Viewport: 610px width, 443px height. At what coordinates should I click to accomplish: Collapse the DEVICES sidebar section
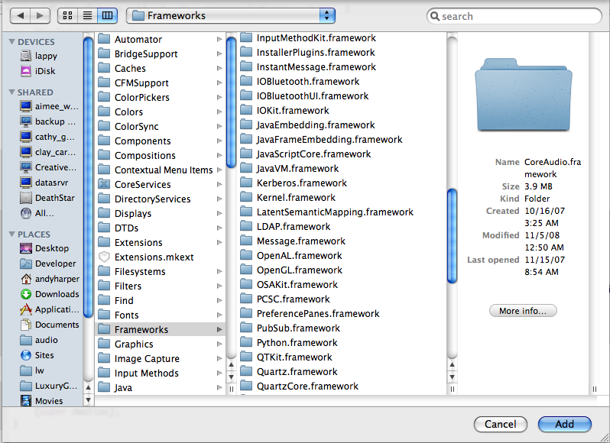11,41
